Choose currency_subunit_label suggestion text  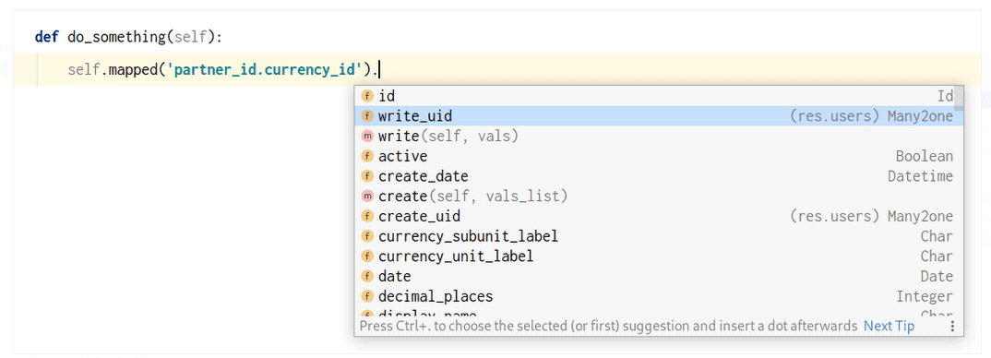coord(468,236)
